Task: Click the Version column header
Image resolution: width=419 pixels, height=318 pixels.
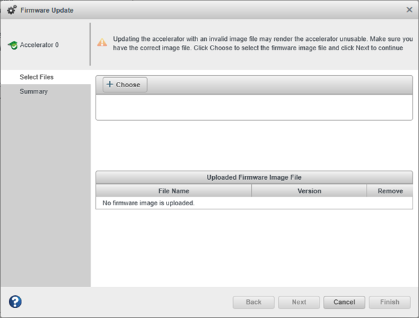Action: 309,191
